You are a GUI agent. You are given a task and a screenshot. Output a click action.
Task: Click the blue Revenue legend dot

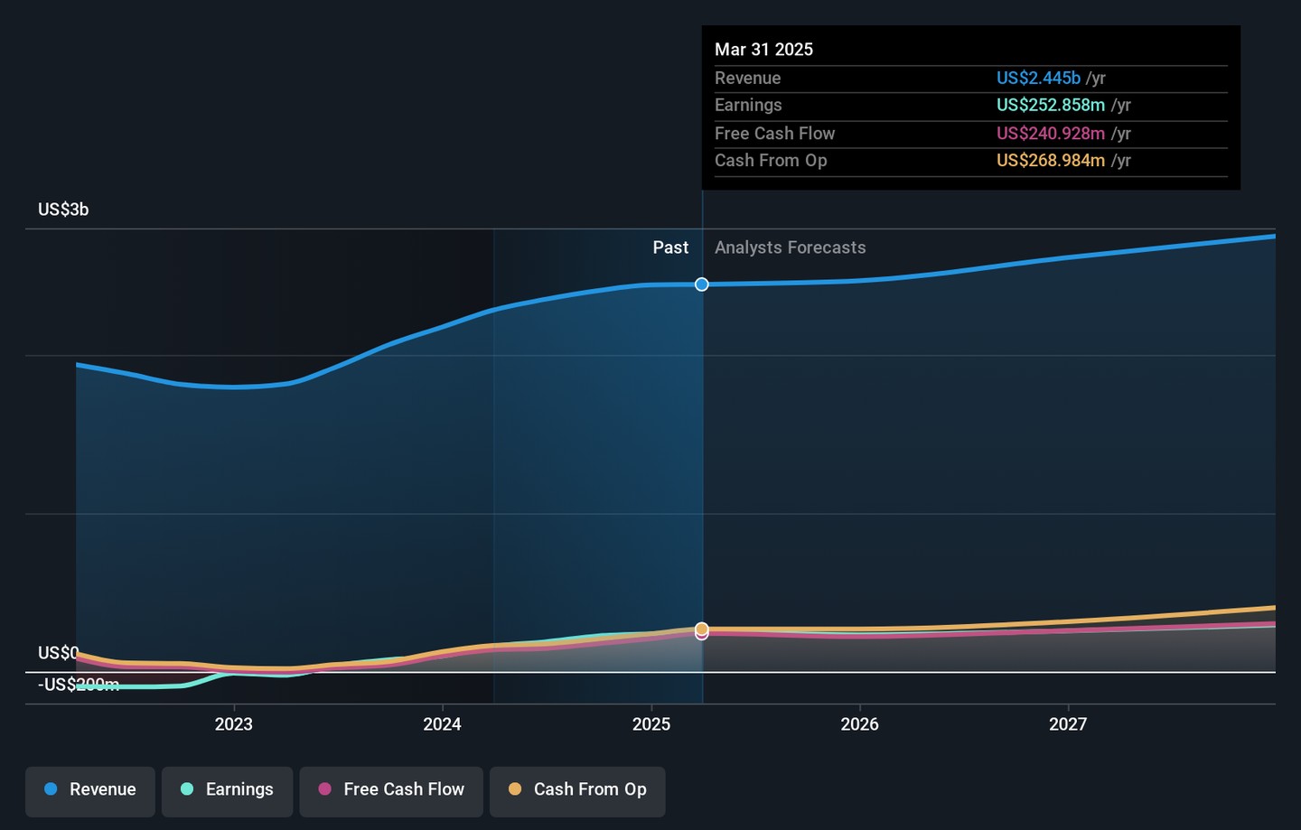click(51, 789)
